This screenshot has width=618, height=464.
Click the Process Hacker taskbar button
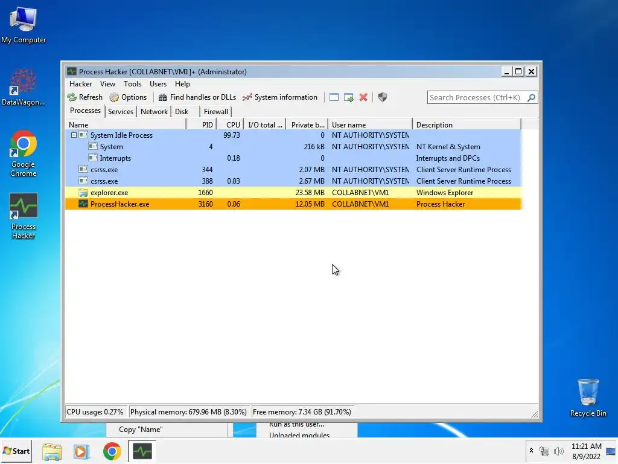pos(142,451)
